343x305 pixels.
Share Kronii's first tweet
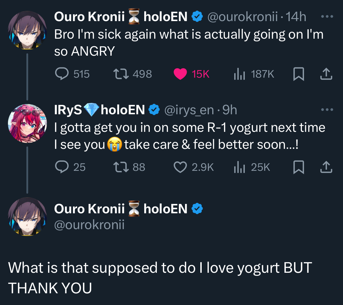click(x=326, y=74)
